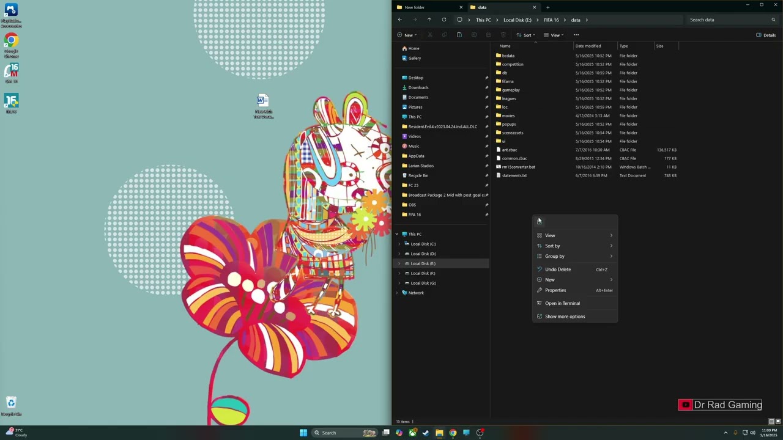783x440 pixels.
Task: Open Gallery in the navigation pane
Action: point(415,58)
